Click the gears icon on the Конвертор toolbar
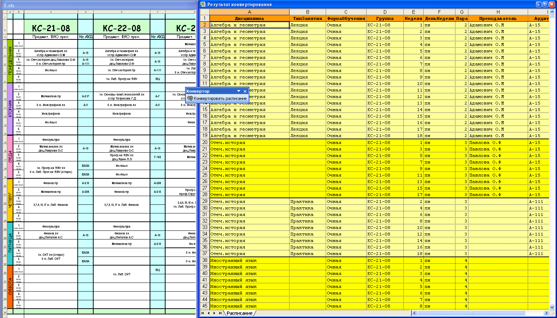 [x=189, y=98]
